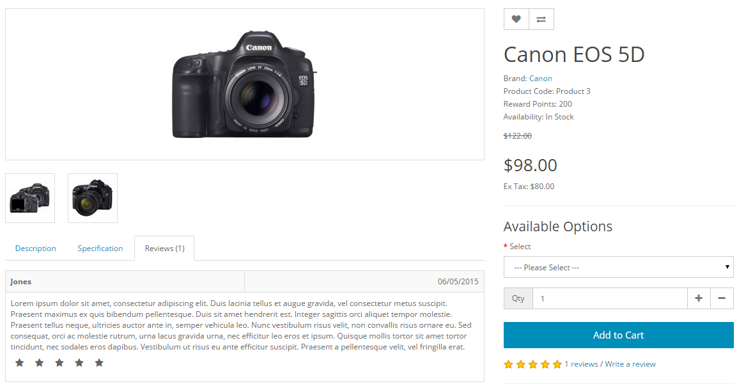Switch to the Description tab
This screenshot has height=391, width=746.
35,248
